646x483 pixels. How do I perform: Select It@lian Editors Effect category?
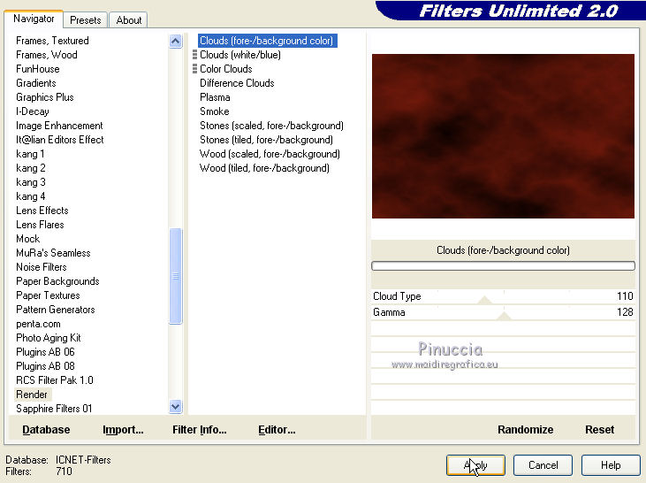60,140
